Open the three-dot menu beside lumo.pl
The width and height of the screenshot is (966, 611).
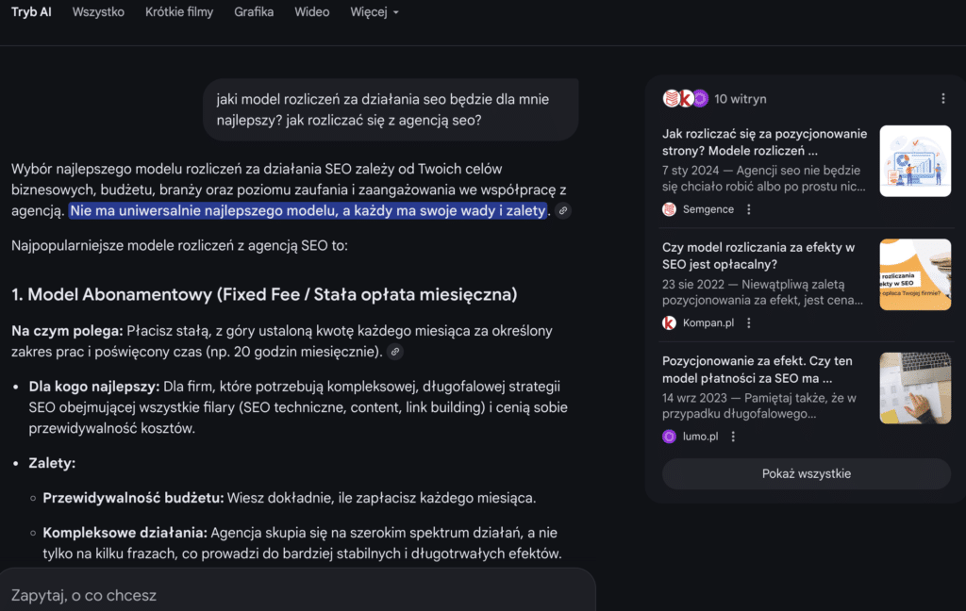[x=733, y=436]
